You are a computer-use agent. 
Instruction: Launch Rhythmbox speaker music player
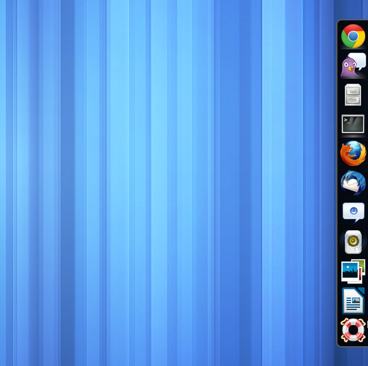tap(353, 242)
